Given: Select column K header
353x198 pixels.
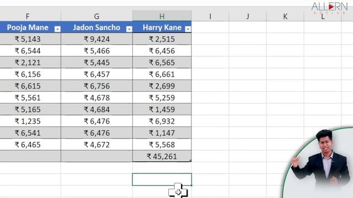Looking at the screenshot, I should 285,16.
